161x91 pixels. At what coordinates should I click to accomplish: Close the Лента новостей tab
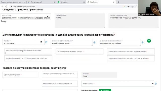[54, 2]
